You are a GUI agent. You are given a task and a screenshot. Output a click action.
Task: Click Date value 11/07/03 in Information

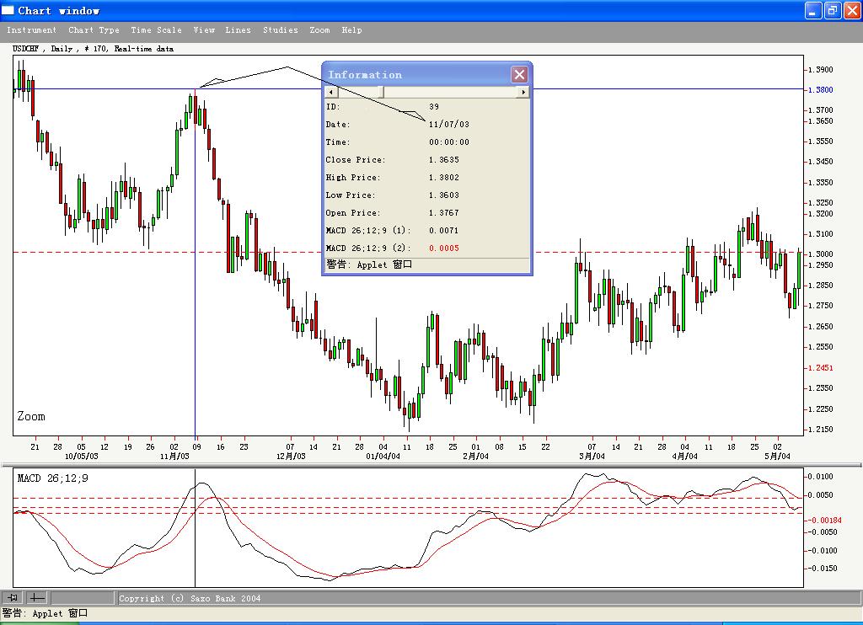[x=449, y=125]
